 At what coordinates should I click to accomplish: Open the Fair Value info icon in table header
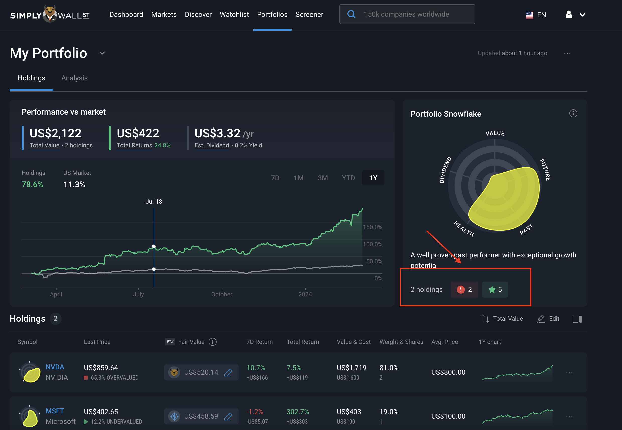[x=213, y=342]
